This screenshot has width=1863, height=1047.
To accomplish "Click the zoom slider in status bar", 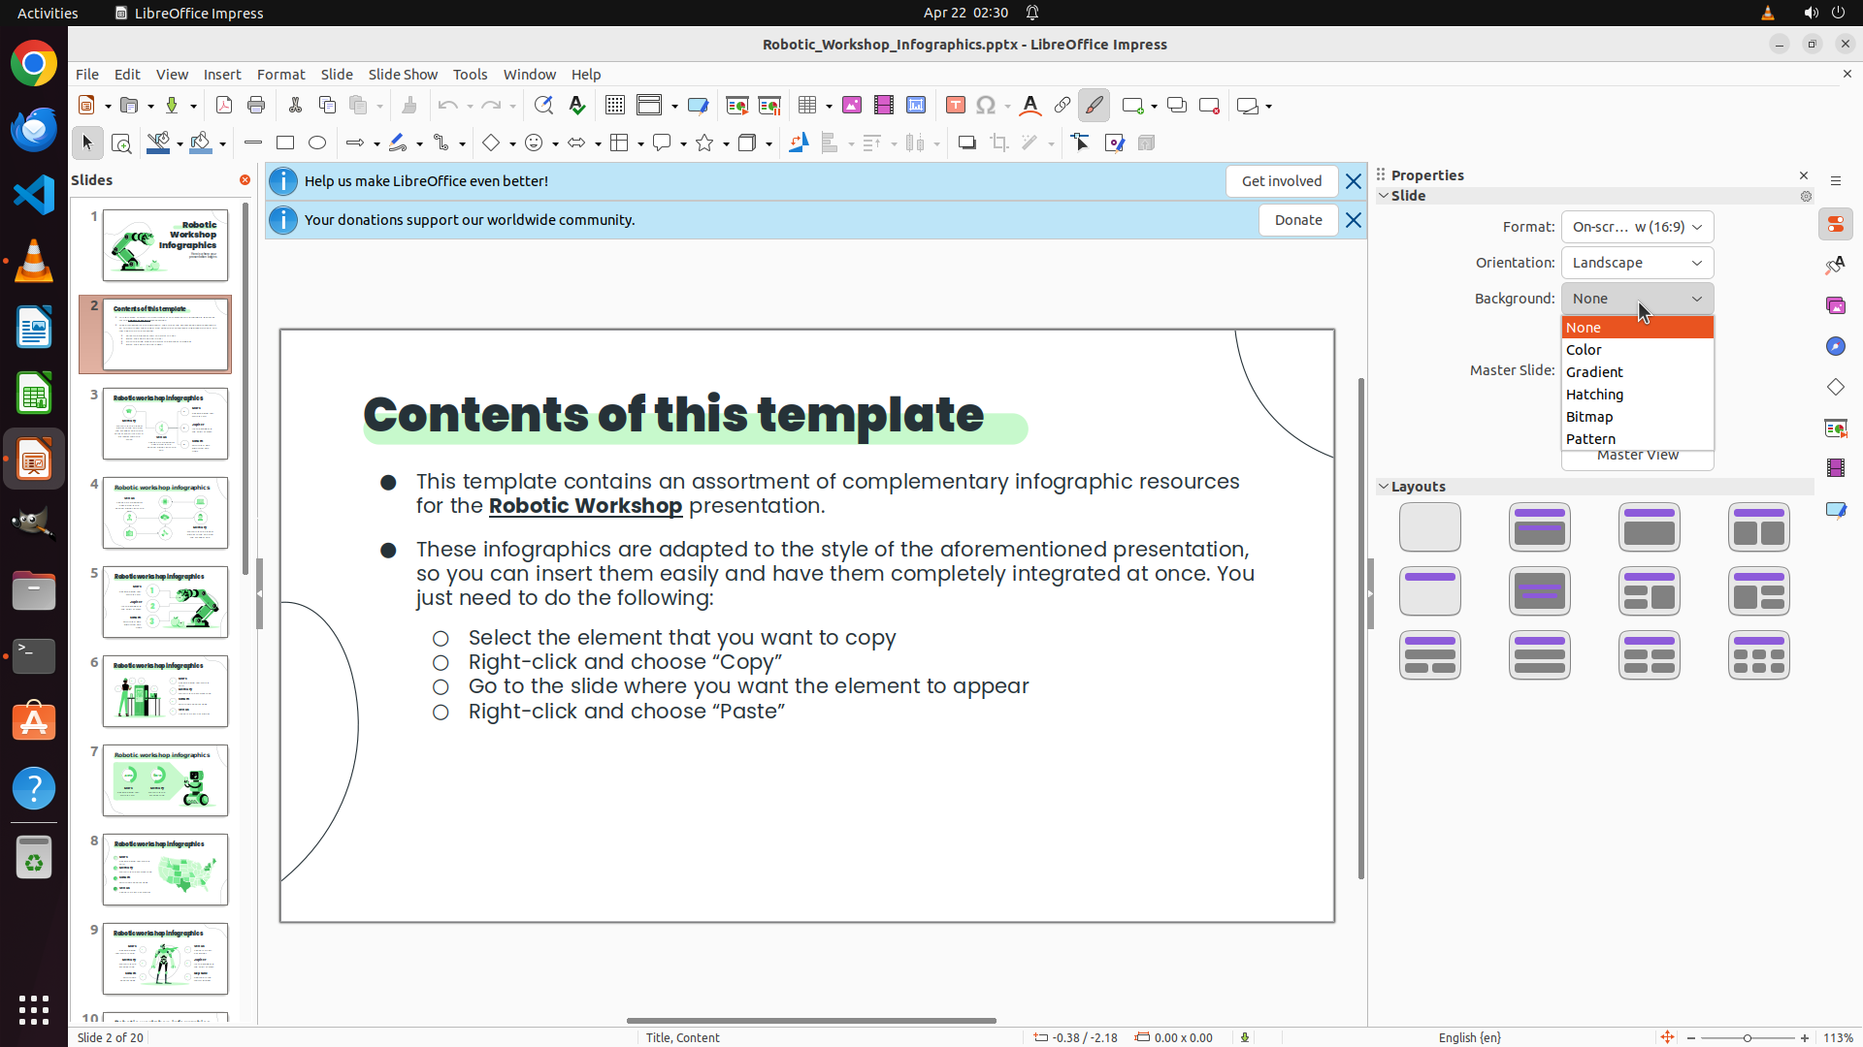I will [x=1747, y=1037].
